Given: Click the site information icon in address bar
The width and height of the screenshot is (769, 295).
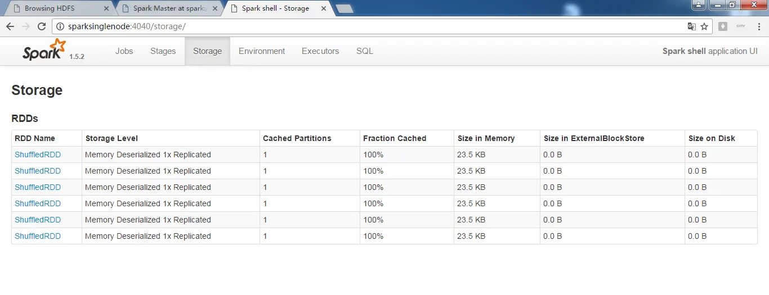Looking at the screenshot, I should [60, 26].
